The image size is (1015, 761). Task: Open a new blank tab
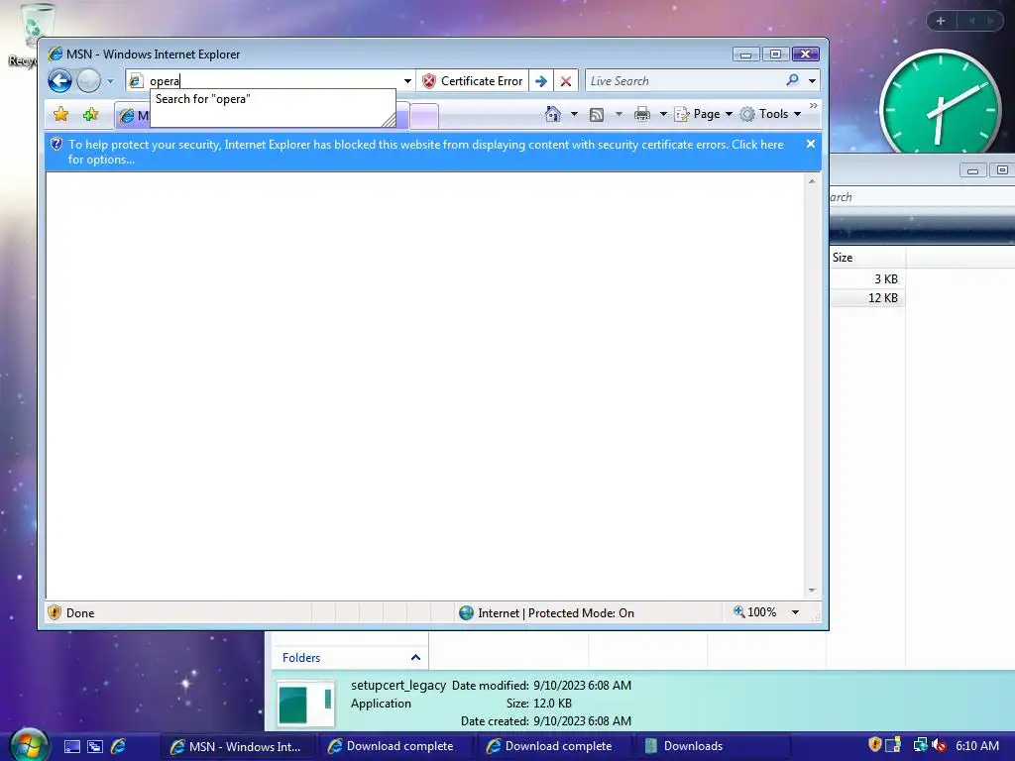pos(424,117)
